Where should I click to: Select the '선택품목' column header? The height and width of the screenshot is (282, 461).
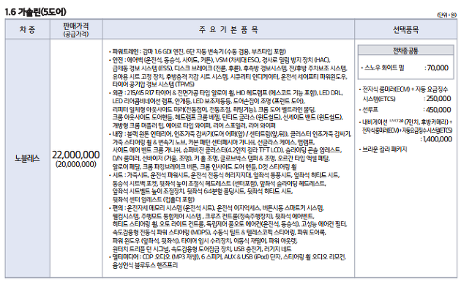[x=405, y=29]
